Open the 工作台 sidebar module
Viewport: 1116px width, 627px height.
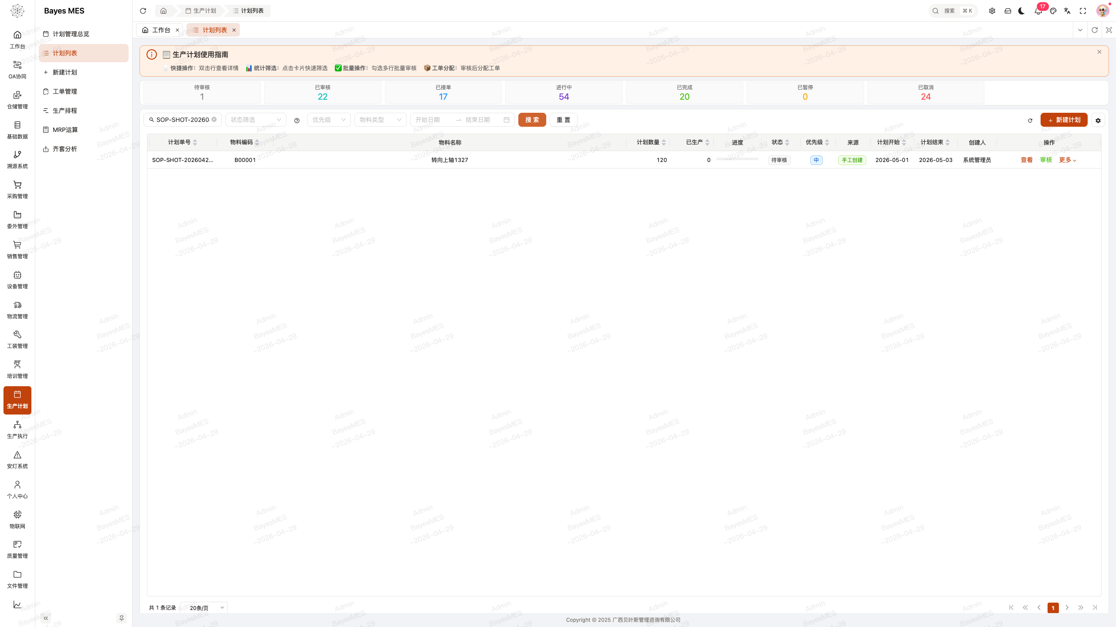point(17,40)
